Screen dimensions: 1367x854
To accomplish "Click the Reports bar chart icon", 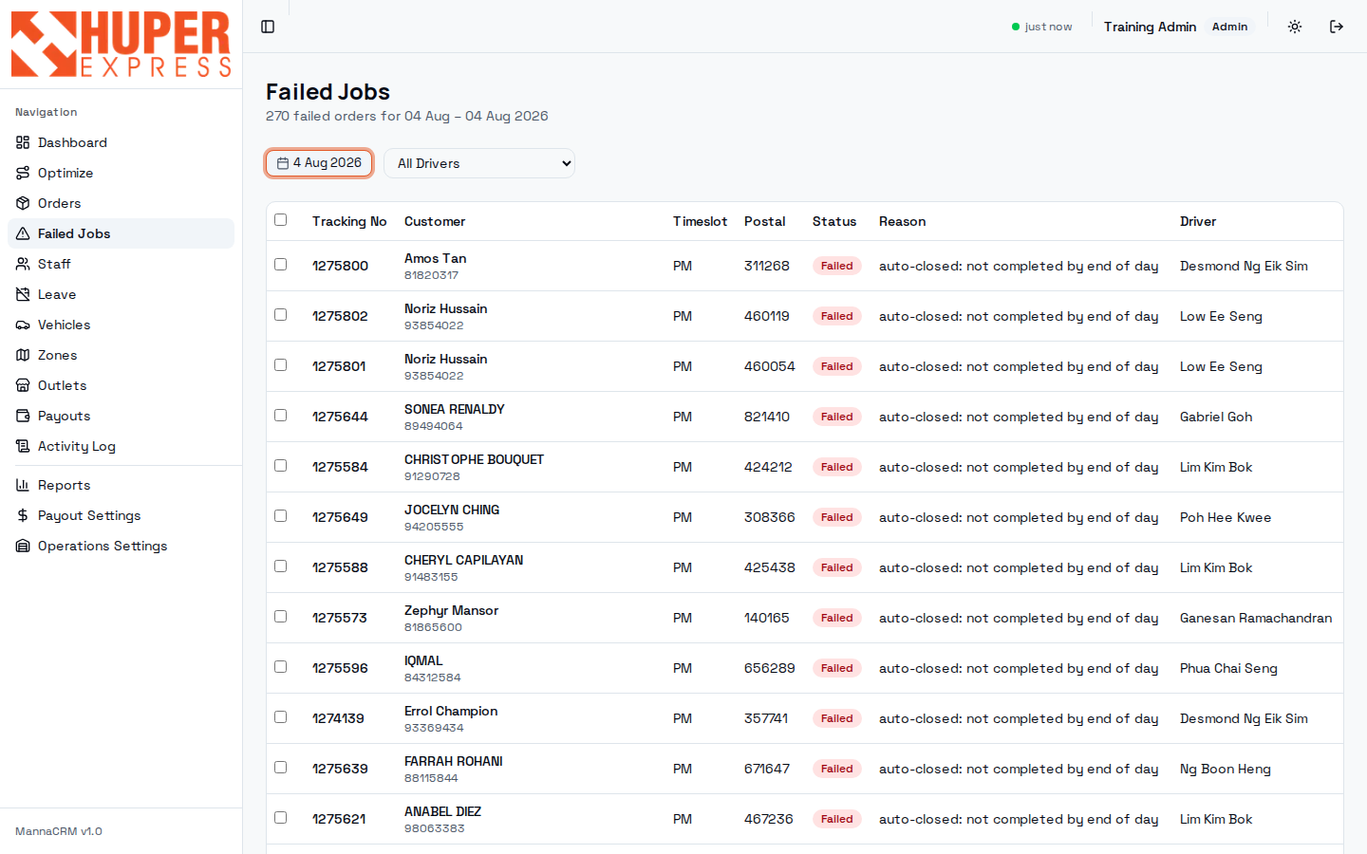I will click(23, 485).
